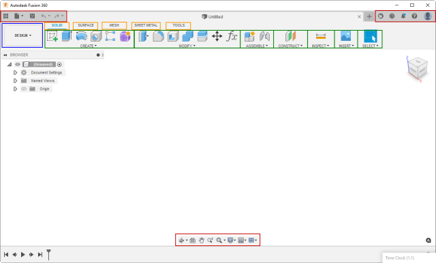Click the Orbit navigation tool
The width and height of the screenshot is (436, 263).
(x=181, y=241)
